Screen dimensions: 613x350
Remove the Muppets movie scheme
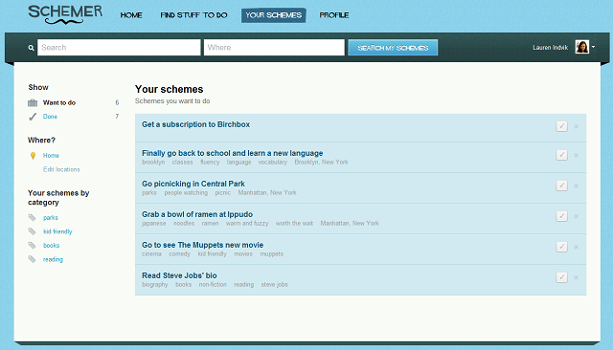576,247
